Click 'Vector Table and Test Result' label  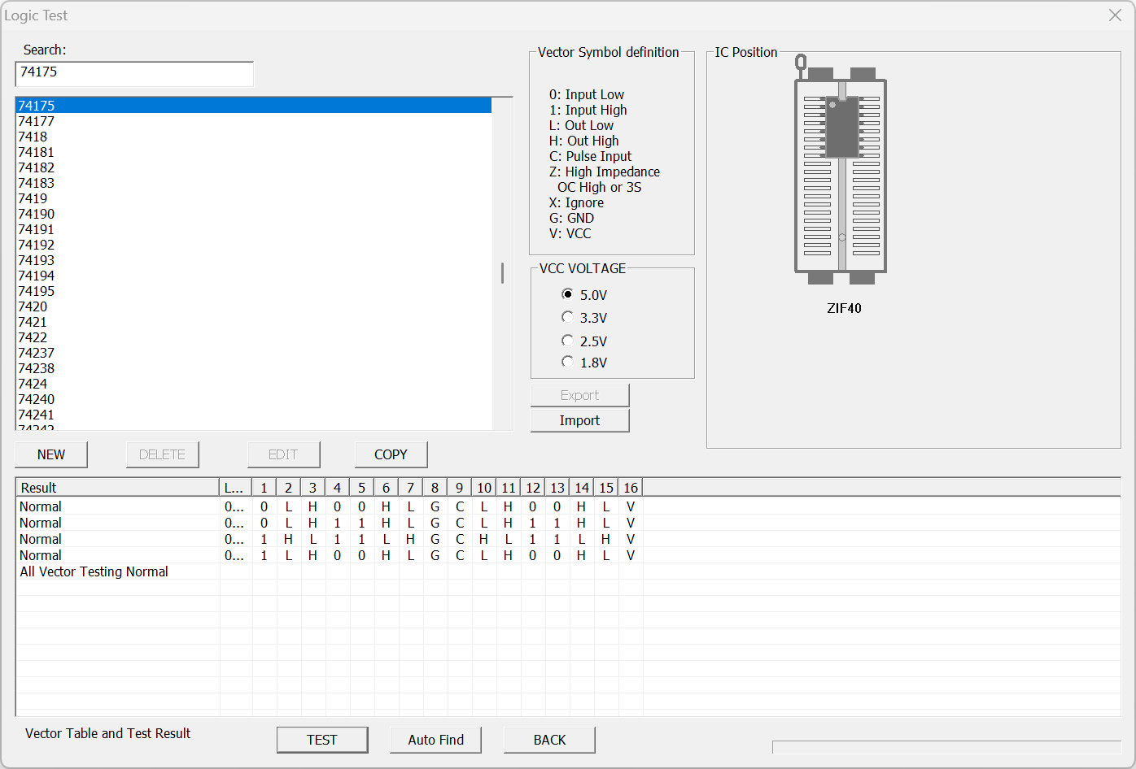(107, 733)
